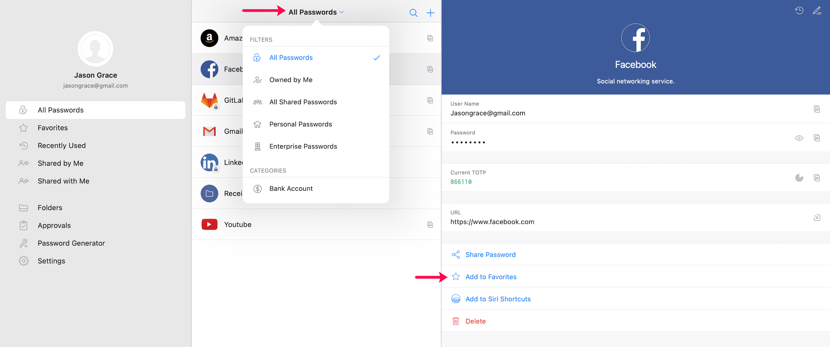830x347 pixels.
Task: Click Jason Grace profile avatar
Action: click(95, 49)
